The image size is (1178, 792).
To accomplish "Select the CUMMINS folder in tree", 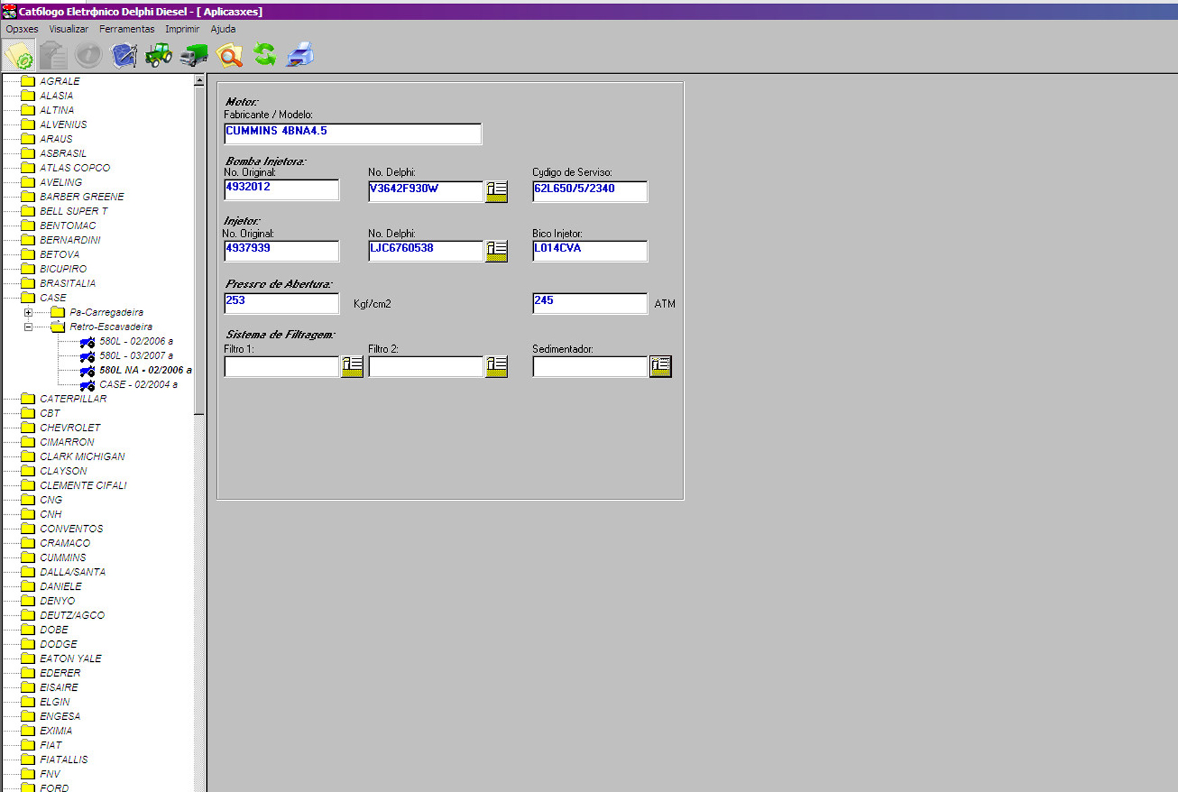I will pos(63,557).
